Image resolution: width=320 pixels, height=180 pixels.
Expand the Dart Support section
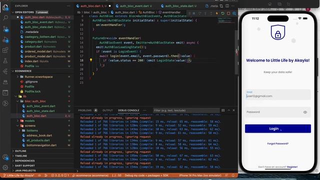[x=24, y=165]
